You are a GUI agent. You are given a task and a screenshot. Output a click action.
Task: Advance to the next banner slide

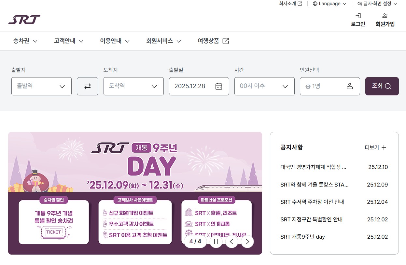pos(247,242)
